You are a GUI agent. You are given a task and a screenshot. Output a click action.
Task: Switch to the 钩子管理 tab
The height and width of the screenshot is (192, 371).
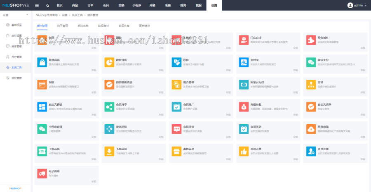[62, 26]
